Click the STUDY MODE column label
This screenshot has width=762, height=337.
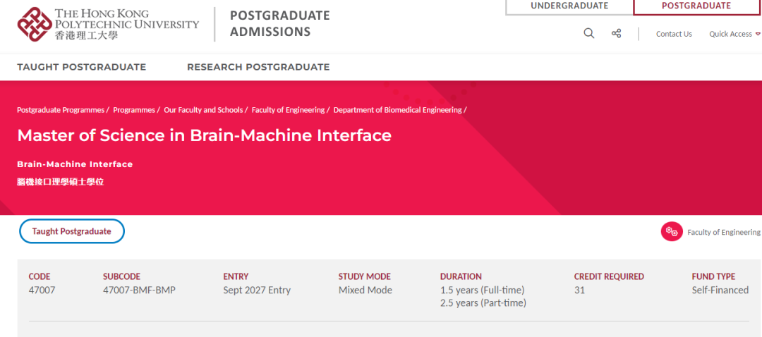click(365, 277)
